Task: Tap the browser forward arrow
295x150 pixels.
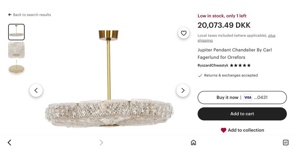Action: pos(101,142)
